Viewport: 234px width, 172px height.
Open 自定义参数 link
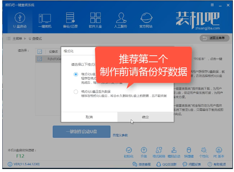(x=120, y=135)
